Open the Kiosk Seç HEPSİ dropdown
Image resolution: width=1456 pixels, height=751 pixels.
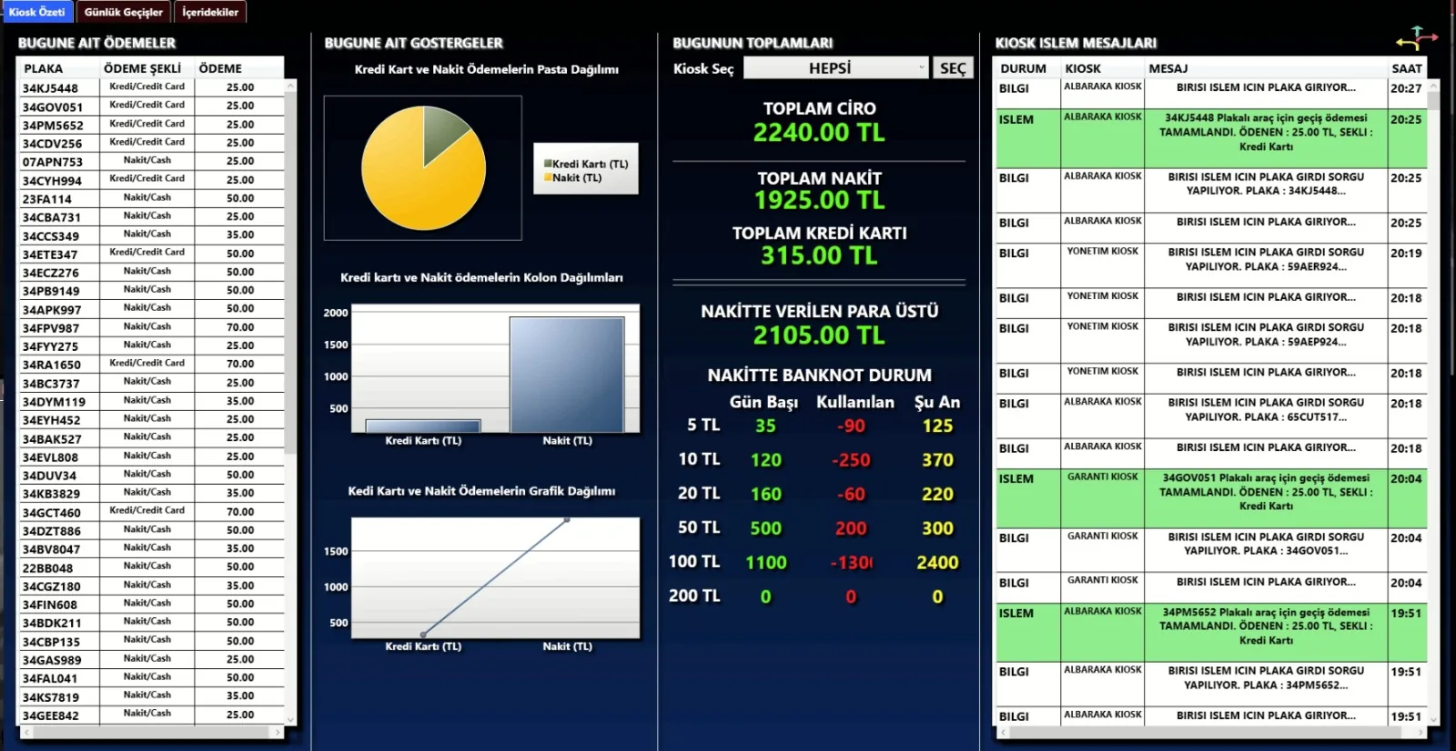(835, 68)
